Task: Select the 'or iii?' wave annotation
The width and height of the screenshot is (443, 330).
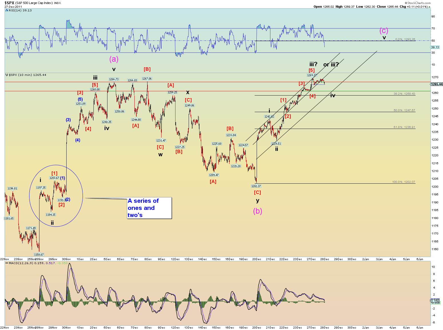Action: pos(331,64)
